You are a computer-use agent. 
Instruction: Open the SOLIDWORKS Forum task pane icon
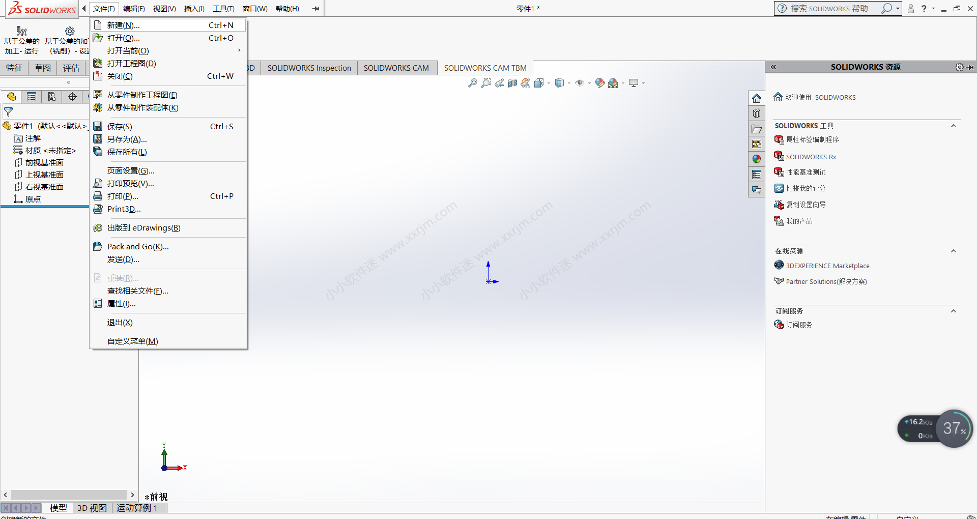(757, 190)
